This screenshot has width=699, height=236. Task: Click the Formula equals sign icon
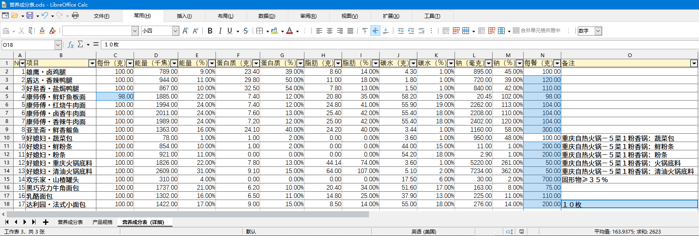pos(96,44)
